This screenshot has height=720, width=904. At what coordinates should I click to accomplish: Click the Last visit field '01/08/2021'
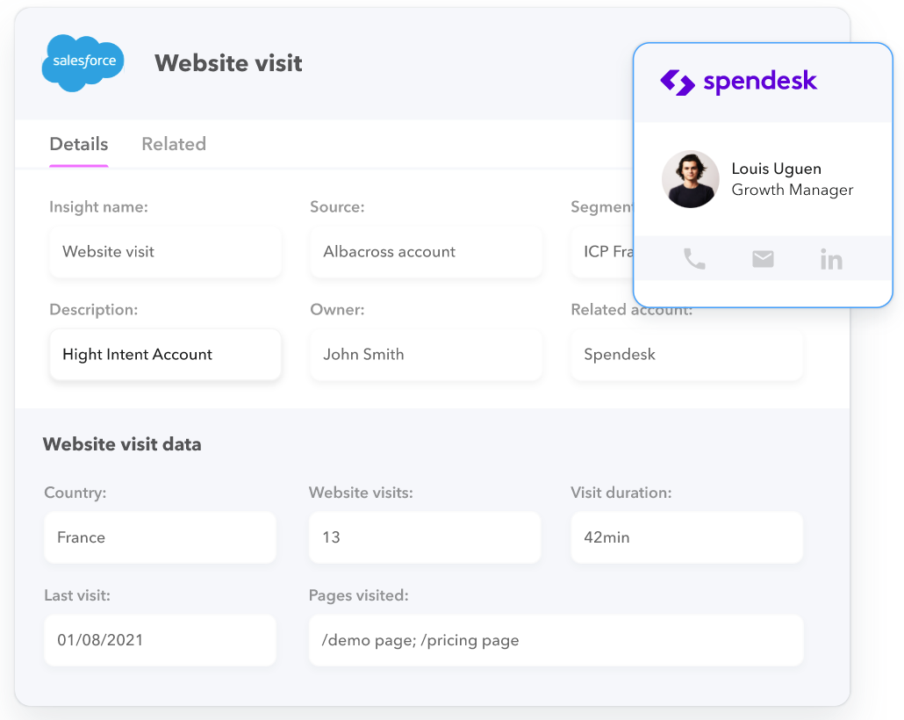[x=161, y=640]
